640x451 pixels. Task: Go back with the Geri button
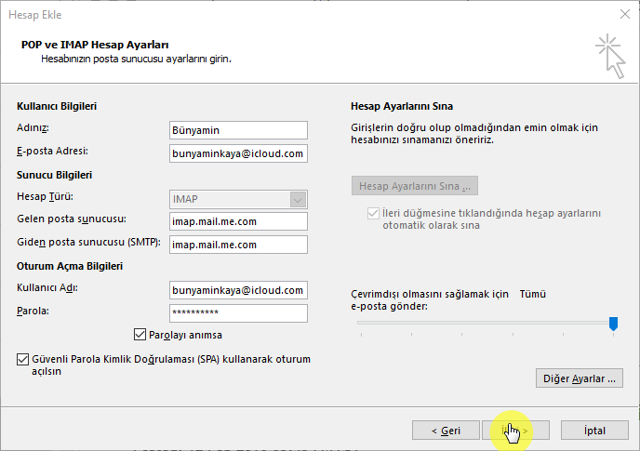tap(446, 431)
